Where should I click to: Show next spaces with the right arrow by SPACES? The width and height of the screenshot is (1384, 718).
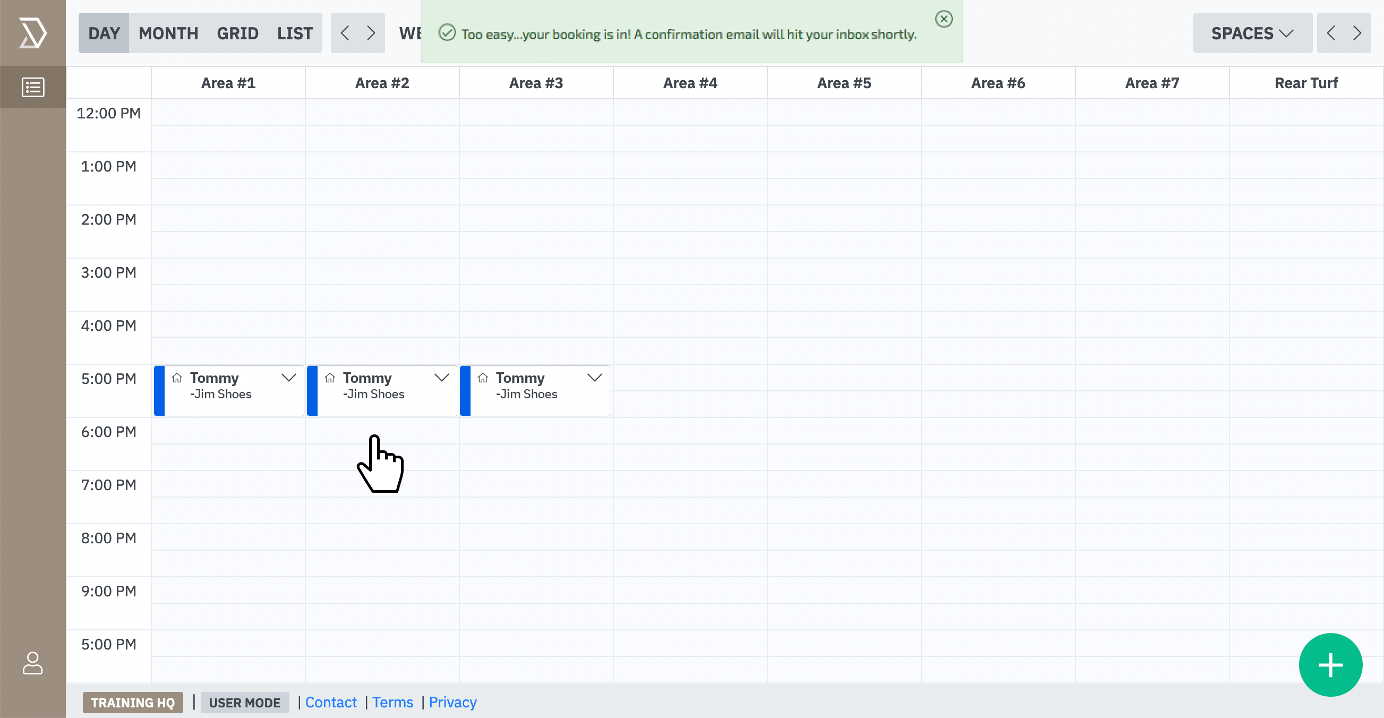pyautogui.click(x=1357, y=33)
